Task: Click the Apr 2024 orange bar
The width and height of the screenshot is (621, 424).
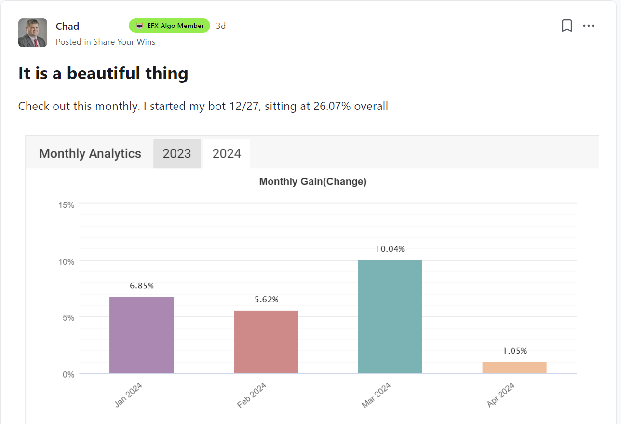Action: pyautogui.click(x=514, y=368)
